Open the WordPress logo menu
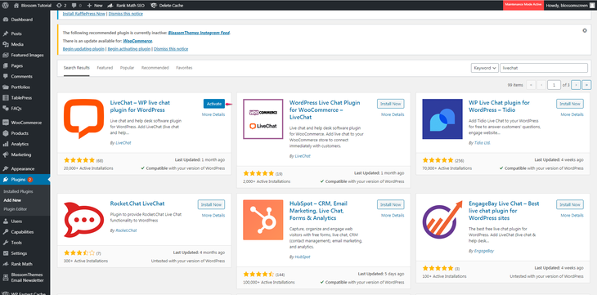The image size is (597, 295). coord(6,6)
